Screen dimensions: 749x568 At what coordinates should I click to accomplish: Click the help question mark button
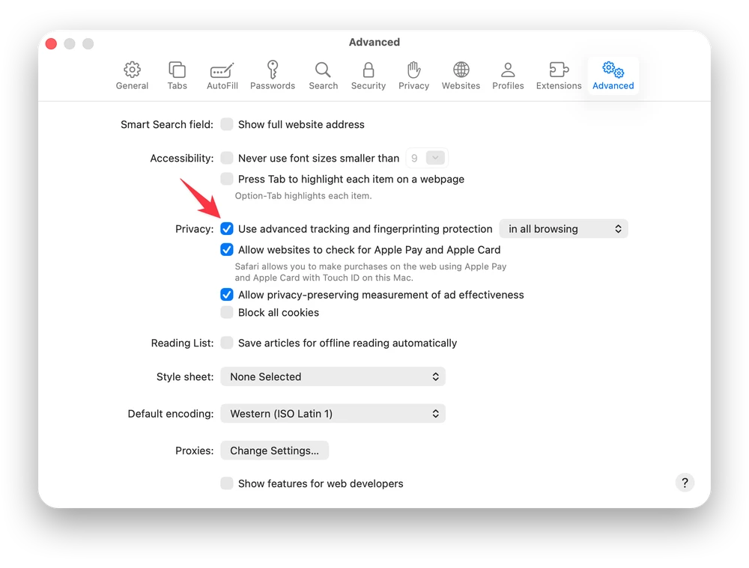[x=684, y=482]
